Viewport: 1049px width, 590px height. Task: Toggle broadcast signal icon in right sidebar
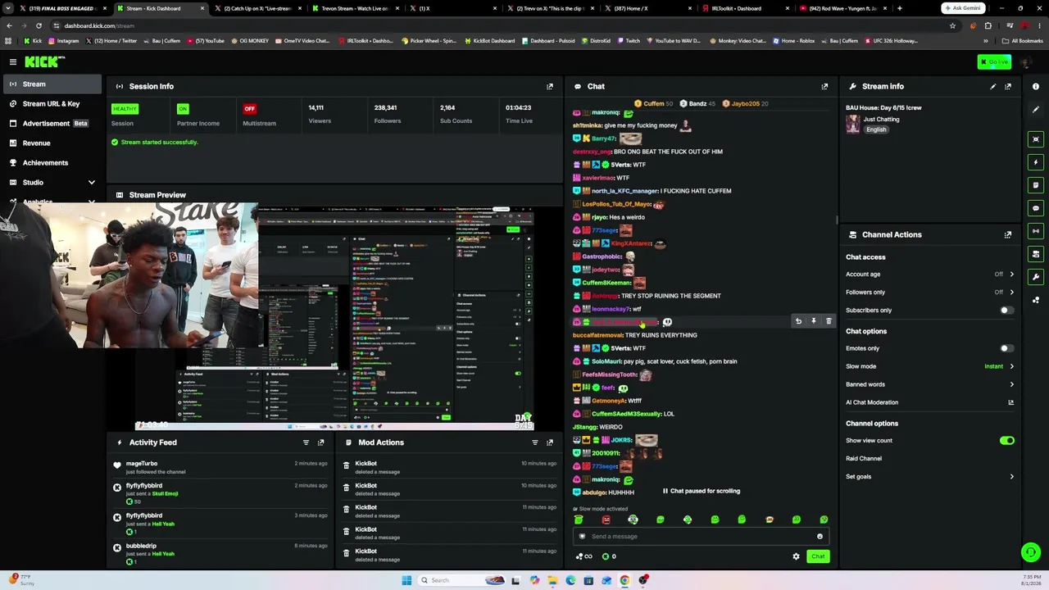(x=1036, y=231)
